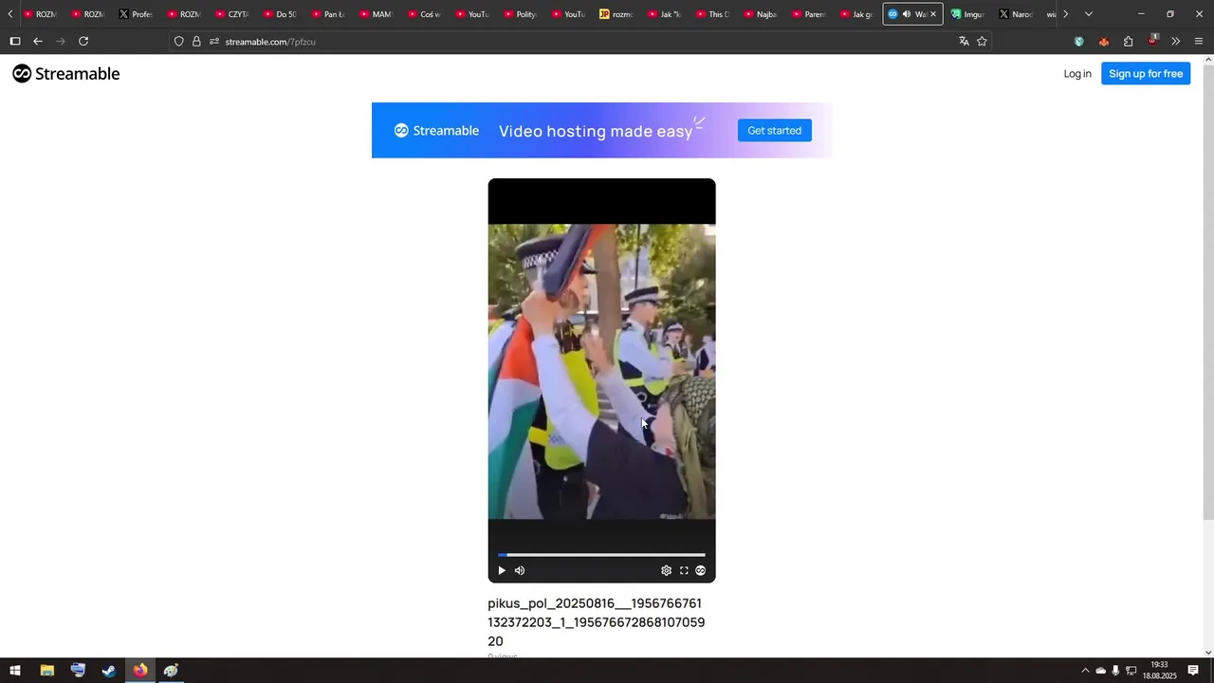This screenshot has height=683, width=1214.
Task: Switch to the Najba tab
Action: click(x=763, y=14)
